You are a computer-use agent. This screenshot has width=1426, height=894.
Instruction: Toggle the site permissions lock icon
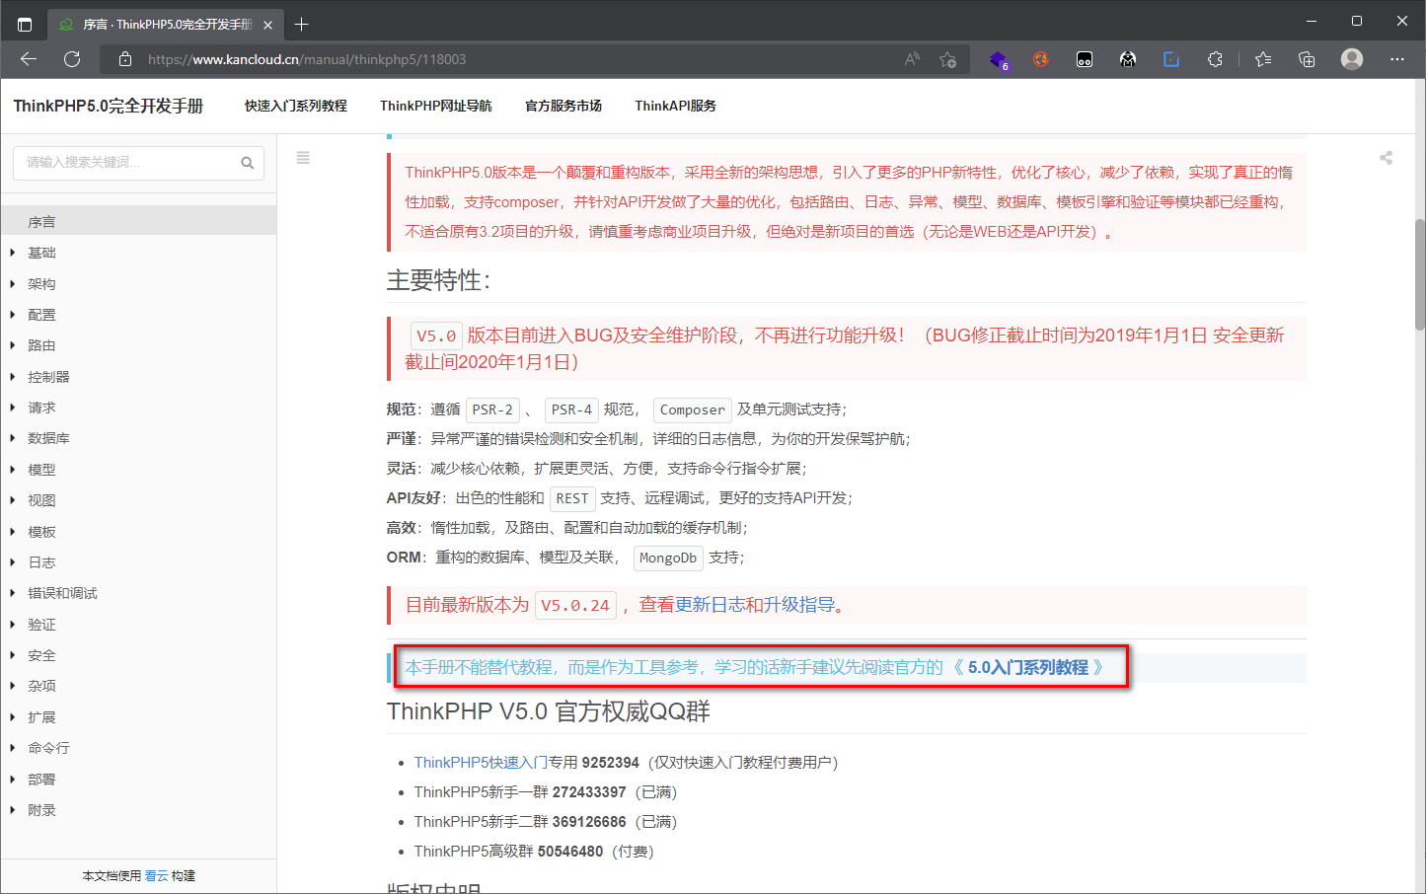(124, 59)
